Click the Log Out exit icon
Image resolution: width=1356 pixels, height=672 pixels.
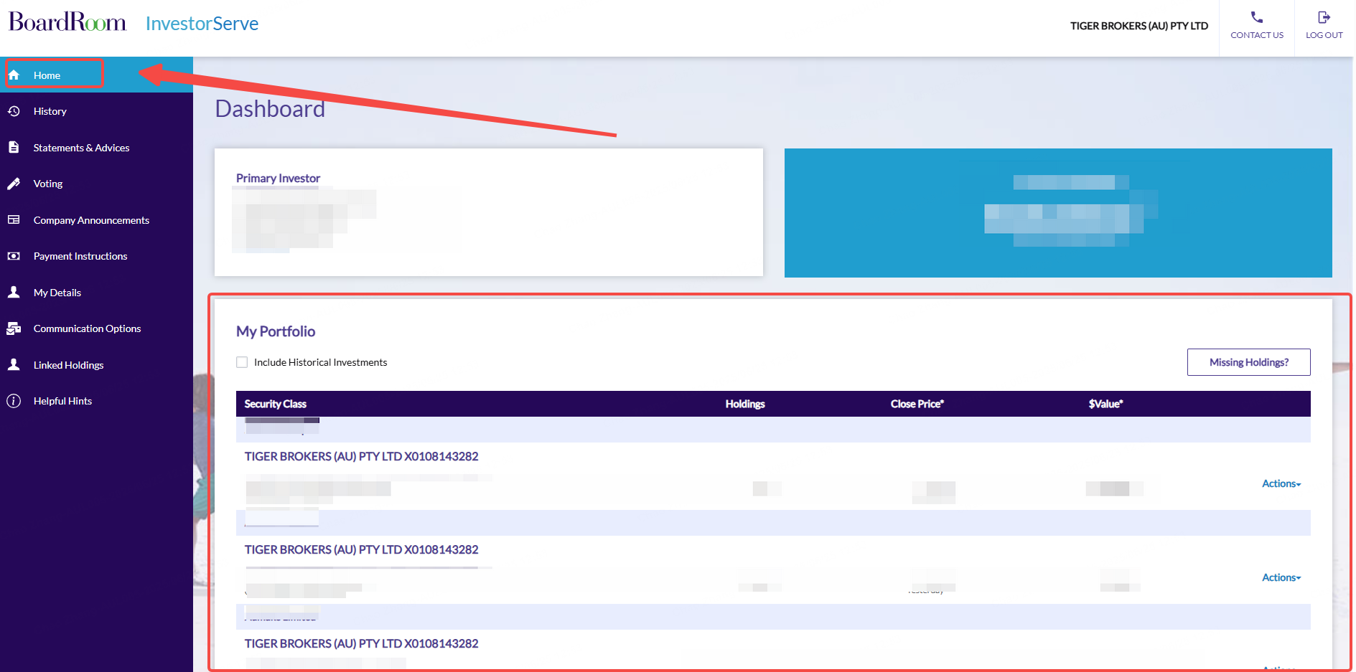point(1324,17)
